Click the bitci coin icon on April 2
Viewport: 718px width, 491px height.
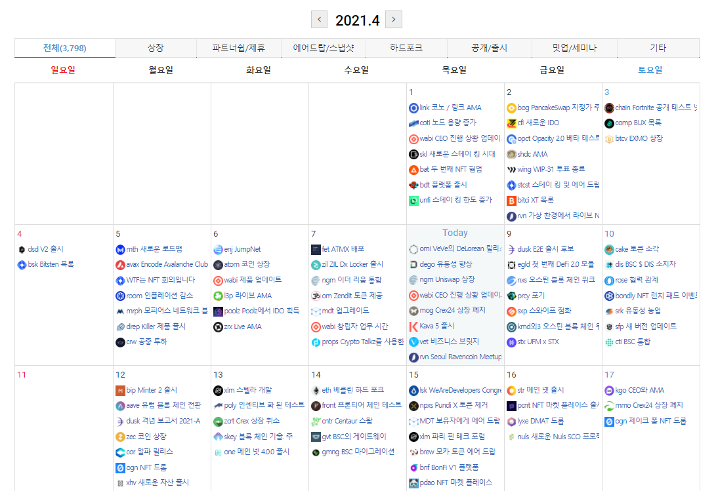point(511,201)
